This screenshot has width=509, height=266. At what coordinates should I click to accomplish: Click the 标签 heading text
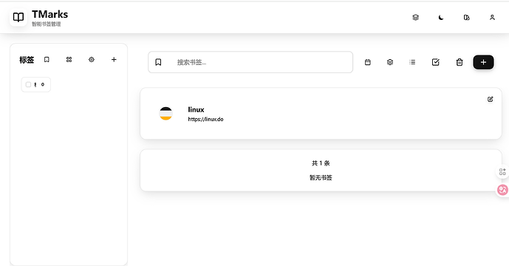[27, 60]
